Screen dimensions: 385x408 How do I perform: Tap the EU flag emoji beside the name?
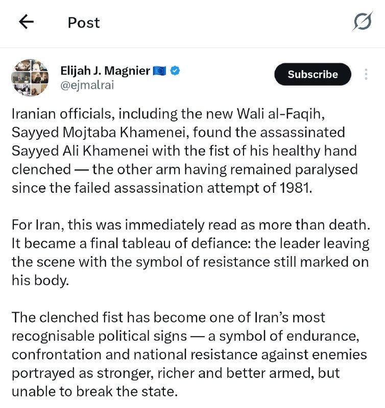point(159,71)
